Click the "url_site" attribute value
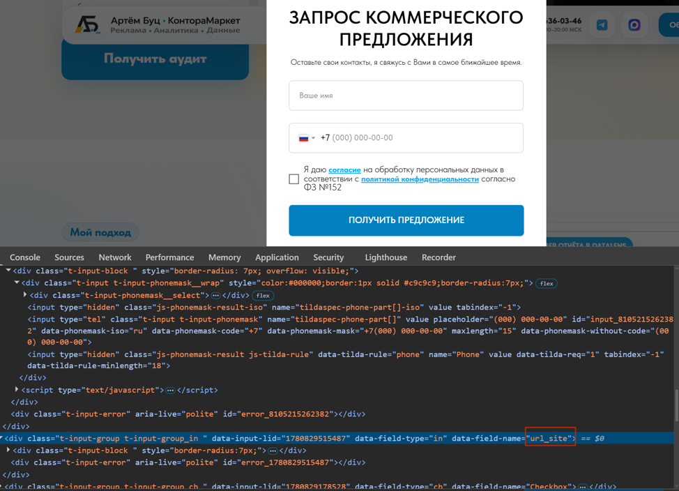The height and width of the screenshot is (491, 679). tap(549, 438)
